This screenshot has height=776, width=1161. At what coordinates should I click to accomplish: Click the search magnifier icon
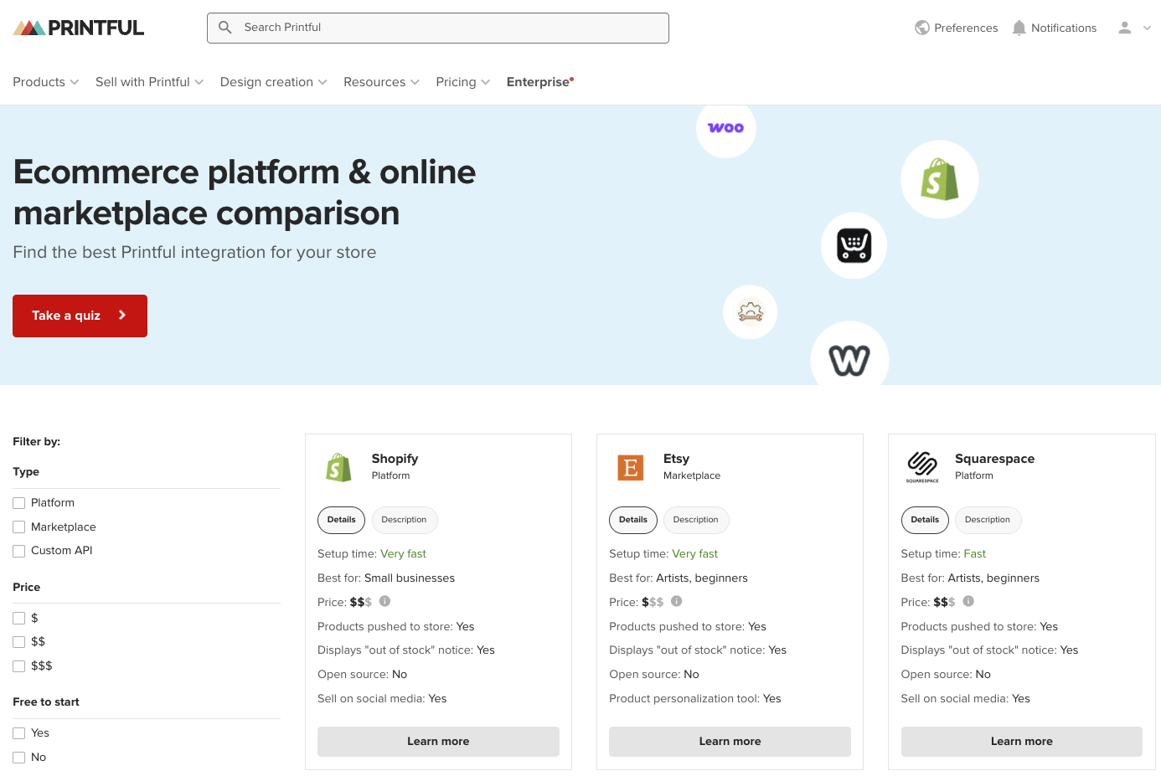[225, 28]
